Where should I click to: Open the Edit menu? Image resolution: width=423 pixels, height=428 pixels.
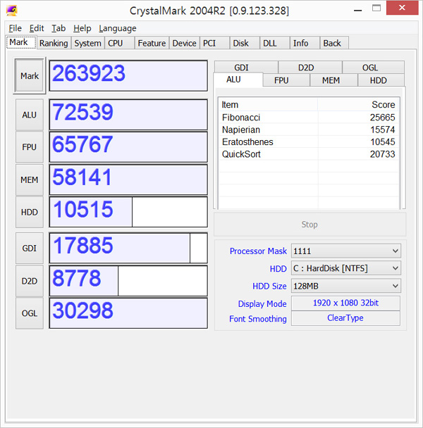tap(37, 28)
